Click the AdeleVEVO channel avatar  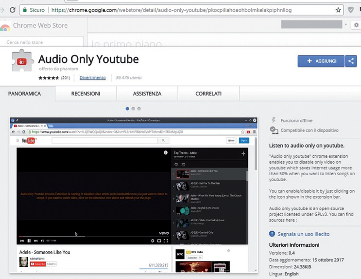point(23,261)
